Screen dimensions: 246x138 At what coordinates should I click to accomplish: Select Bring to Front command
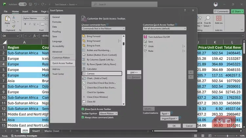click(102, 45)
